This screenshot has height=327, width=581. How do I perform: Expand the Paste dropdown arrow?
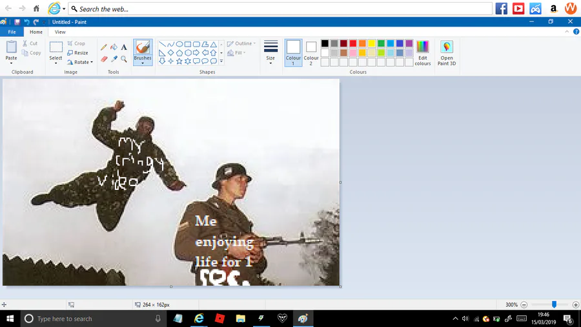(11, 63)
